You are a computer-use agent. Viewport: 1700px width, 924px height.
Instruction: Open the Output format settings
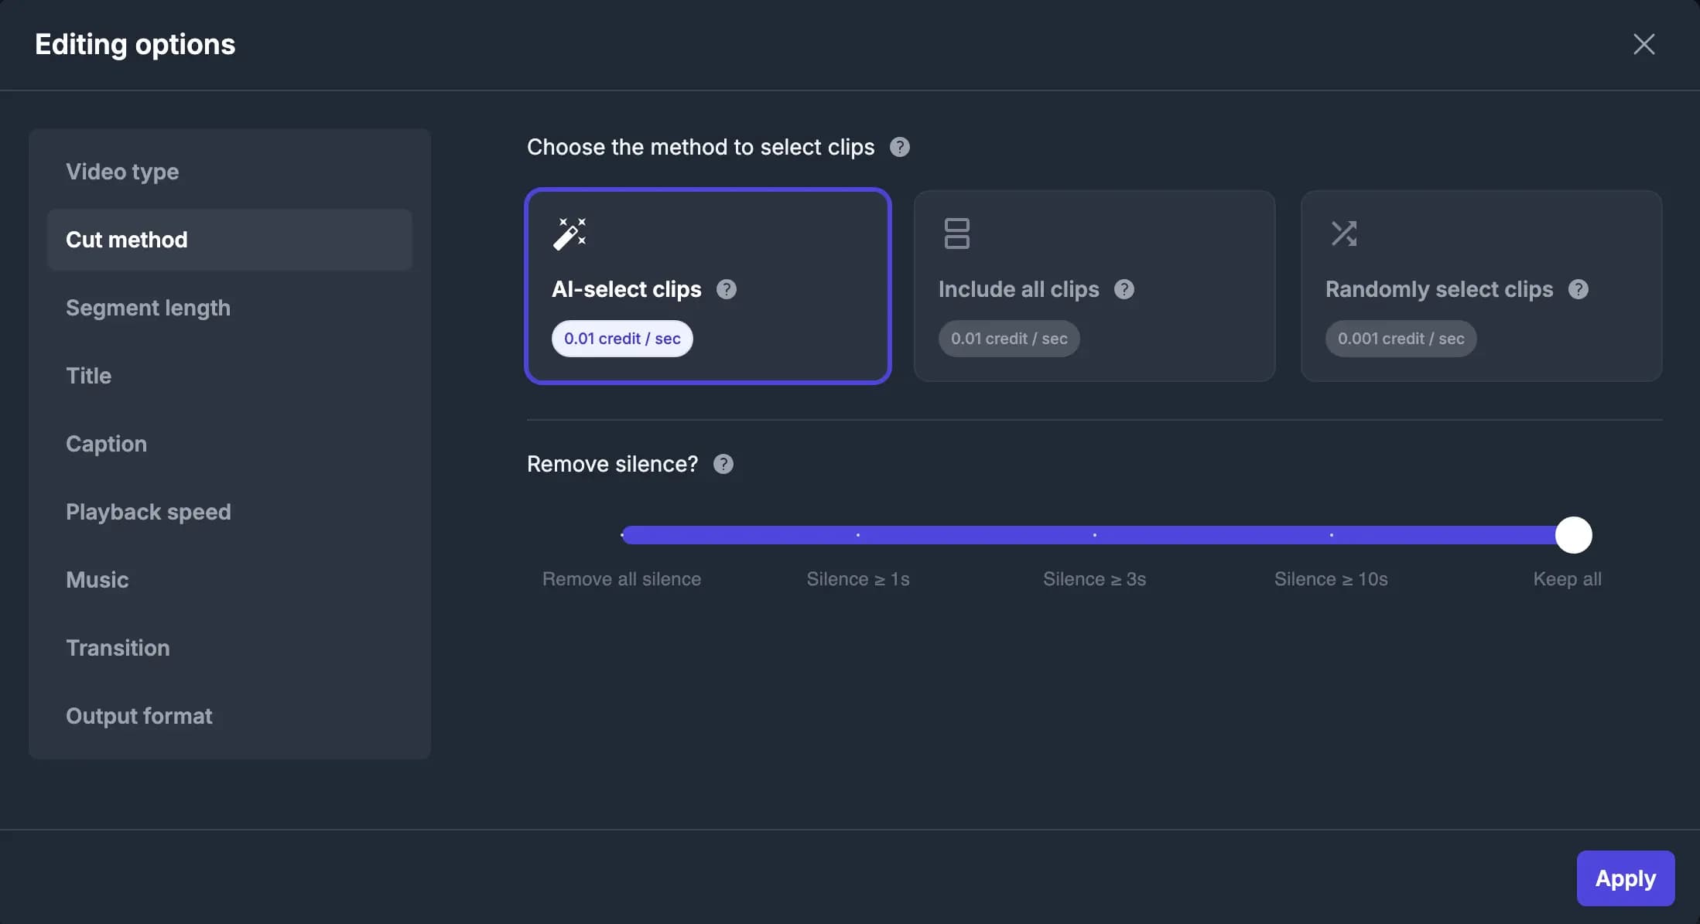pyautogui.click(x=139, y=715)
